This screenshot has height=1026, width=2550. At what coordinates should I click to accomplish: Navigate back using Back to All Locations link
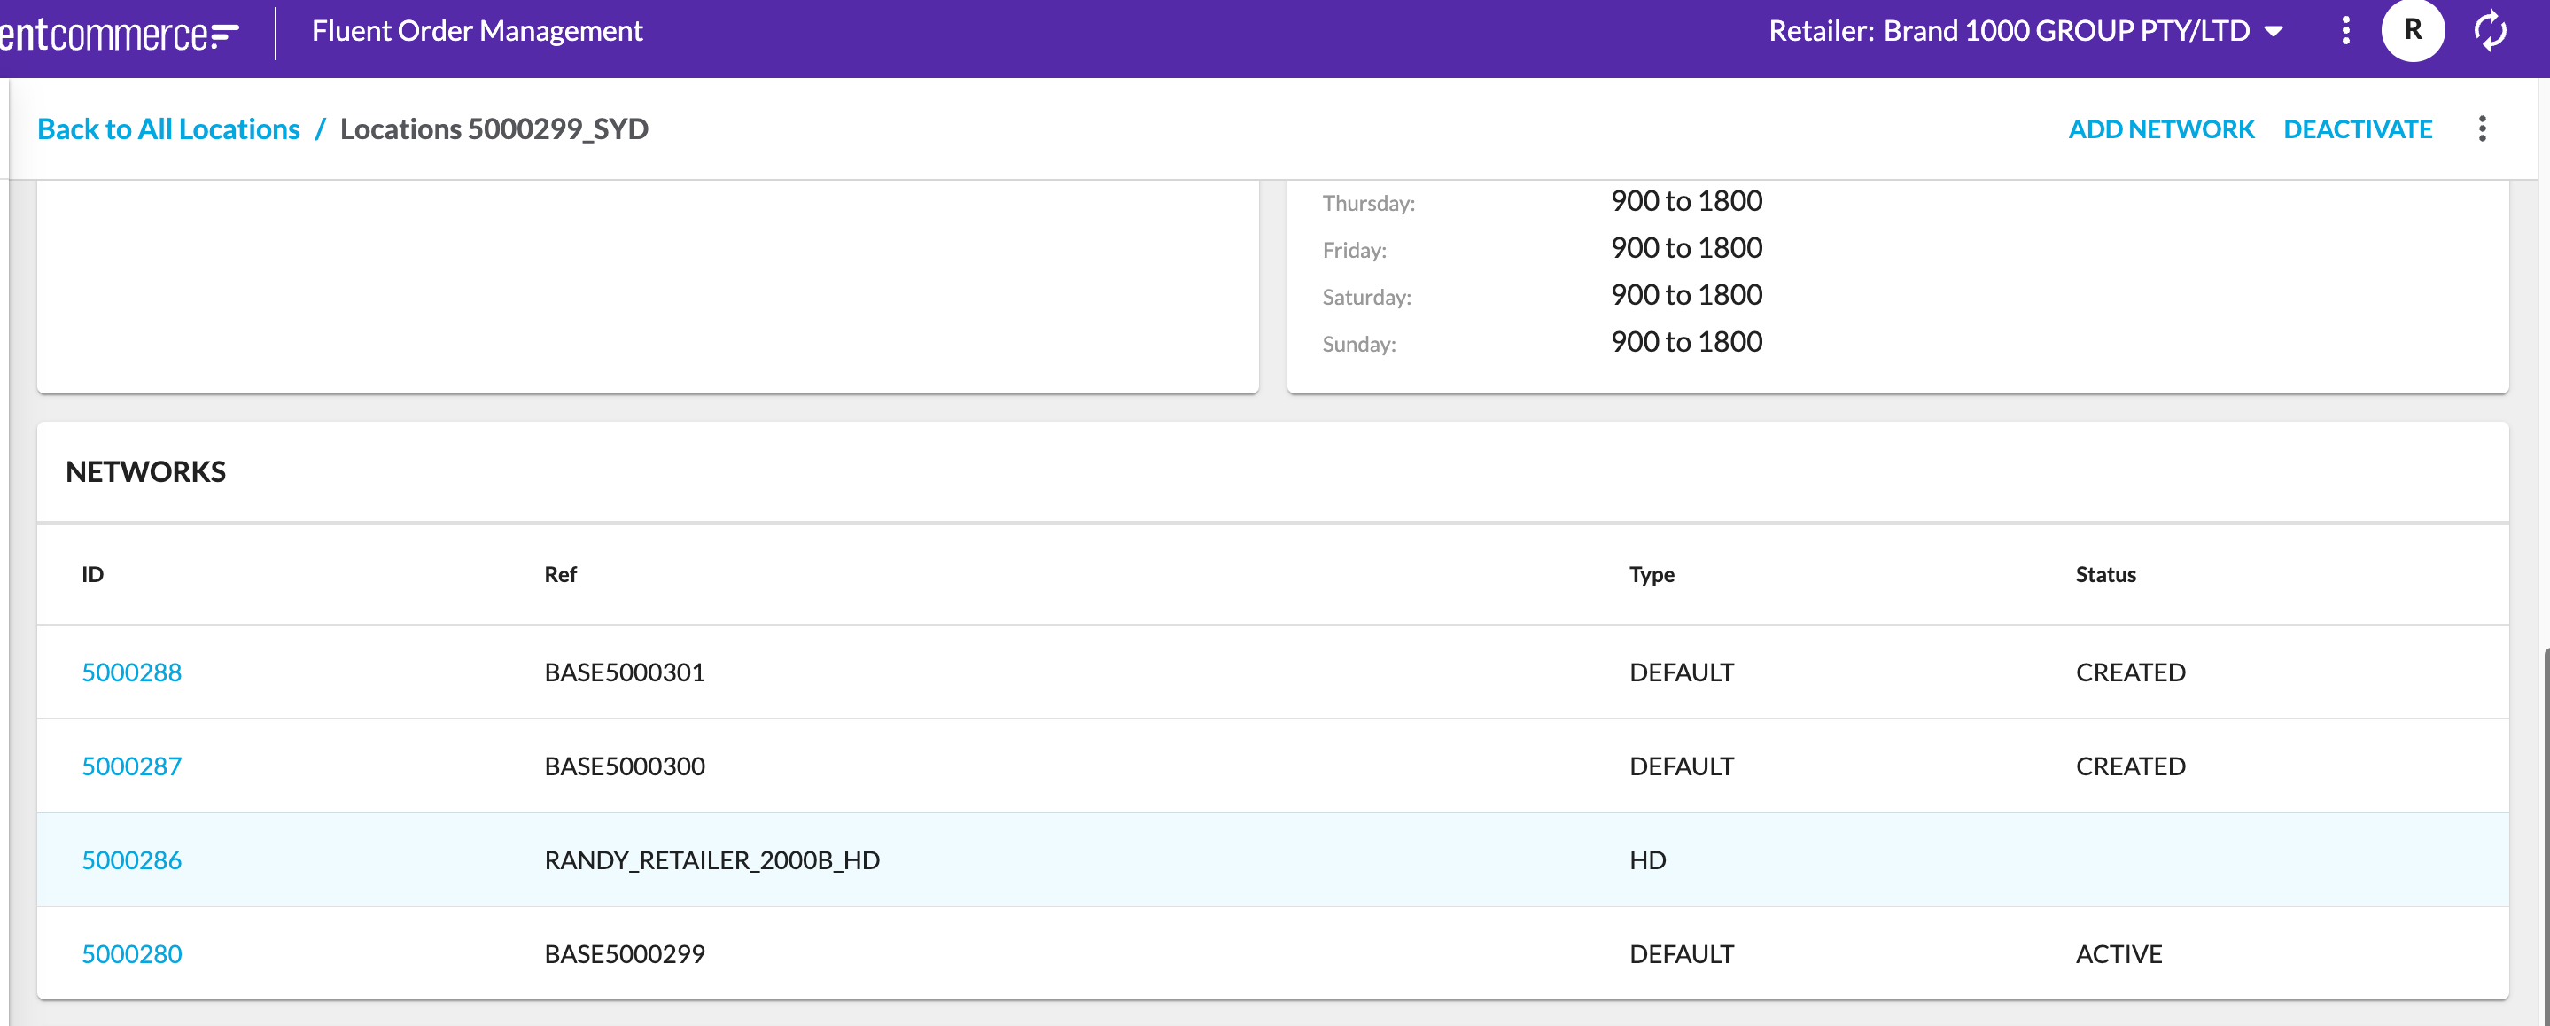169,128
